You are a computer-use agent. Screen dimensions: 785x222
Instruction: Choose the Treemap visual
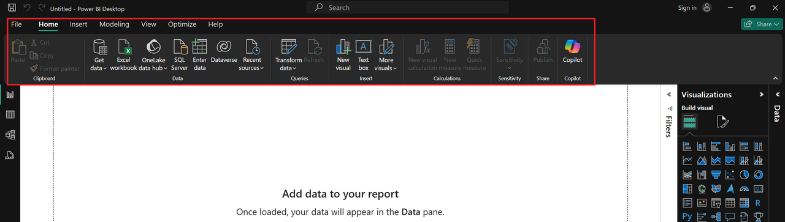point(687,189)
